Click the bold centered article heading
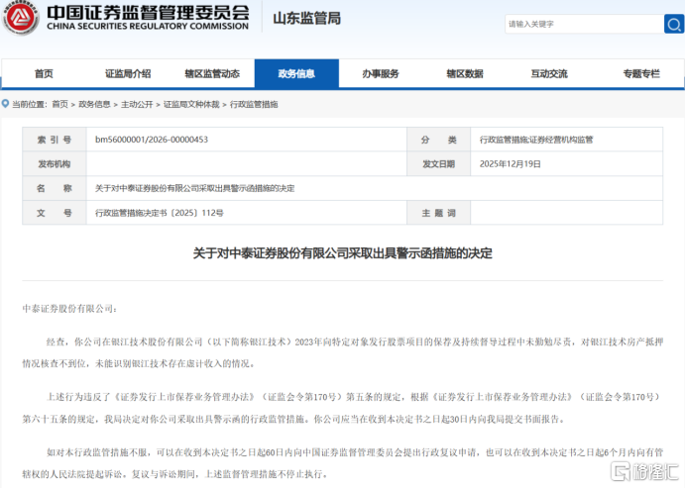This screenshot has width=685, height=488. tap(343, 253)
